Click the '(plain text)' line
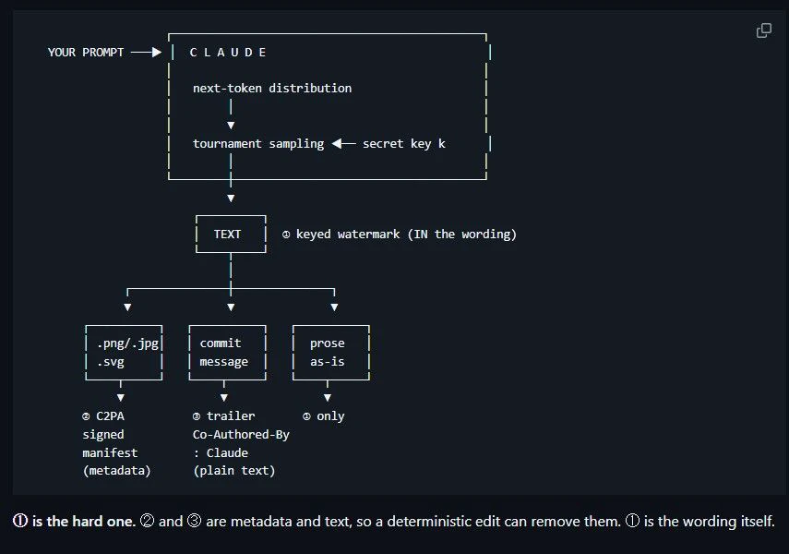 (x=234, y=470)
